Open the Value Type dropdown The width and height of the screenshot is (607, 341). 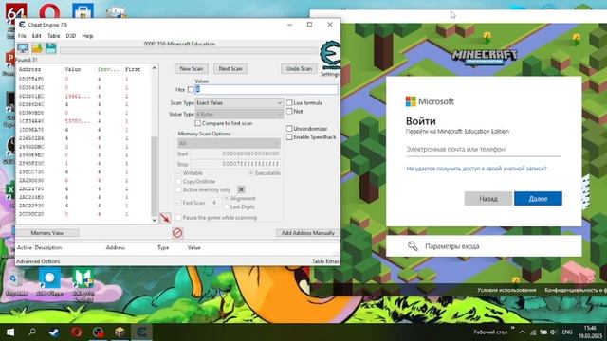click(239, 114)
